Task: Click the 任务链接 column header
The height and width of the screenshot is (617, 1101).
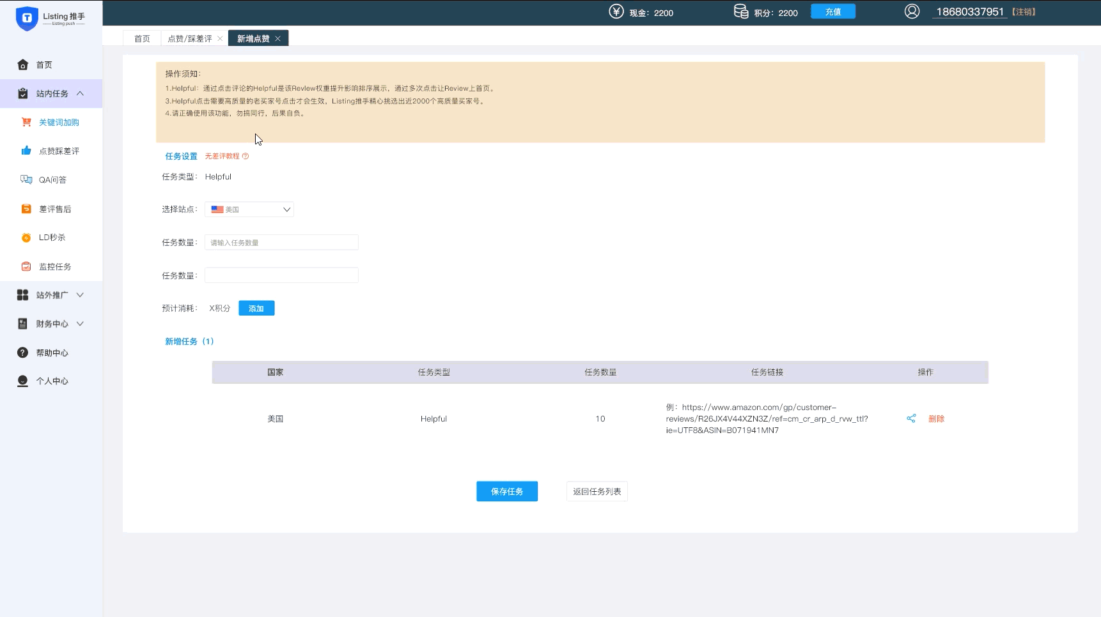Action: [x=767, y=372]
